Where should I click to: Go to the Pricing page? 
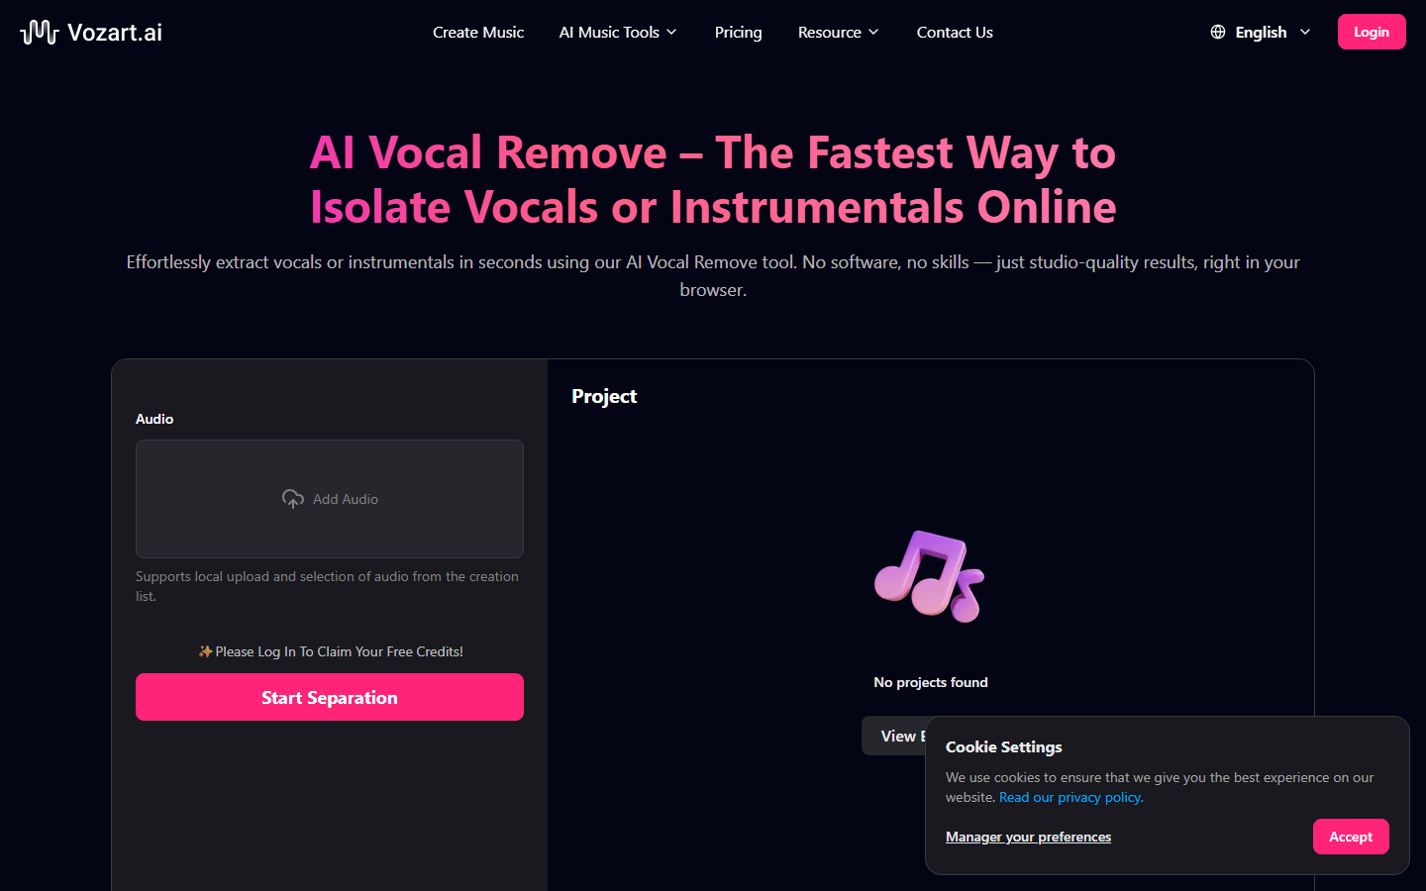[738, 32]
